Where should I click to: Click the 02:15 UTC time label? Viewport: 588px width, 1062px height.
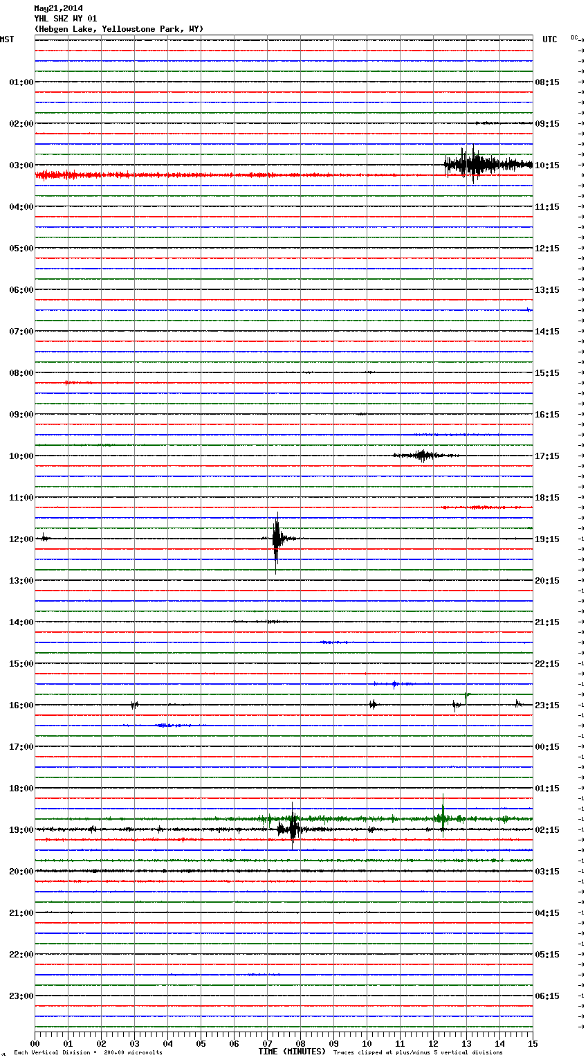pyautogui.click(x=547, y=830)
